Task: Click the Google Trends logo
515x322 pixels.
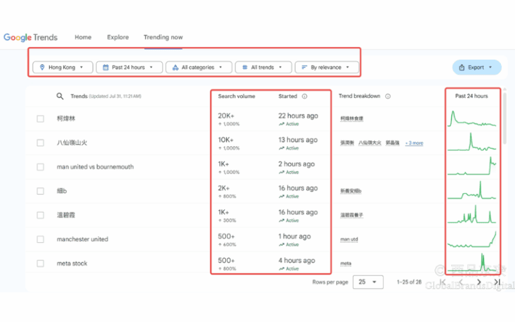Action: pyautogui.click(x=31, y=38)
